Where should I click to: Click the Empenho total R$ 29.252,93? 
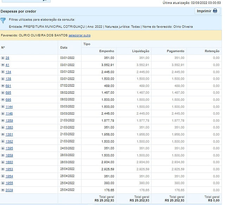tap(104, 200)
